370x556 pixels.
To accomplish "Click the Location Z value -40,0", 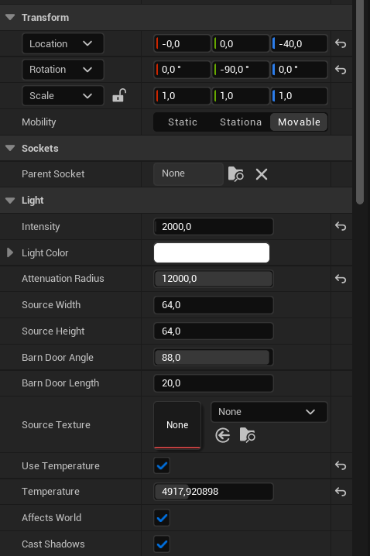I will pos(299,43).
